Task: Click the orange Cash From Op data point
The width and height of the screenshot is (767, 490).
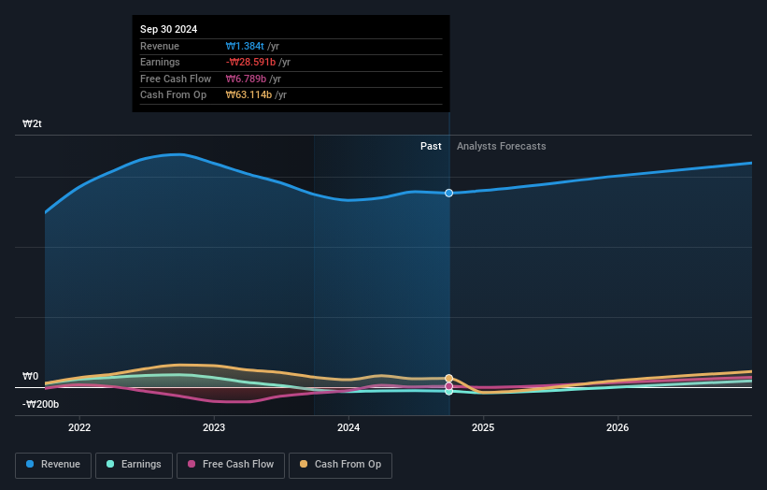Action: [x=448, y=378]
